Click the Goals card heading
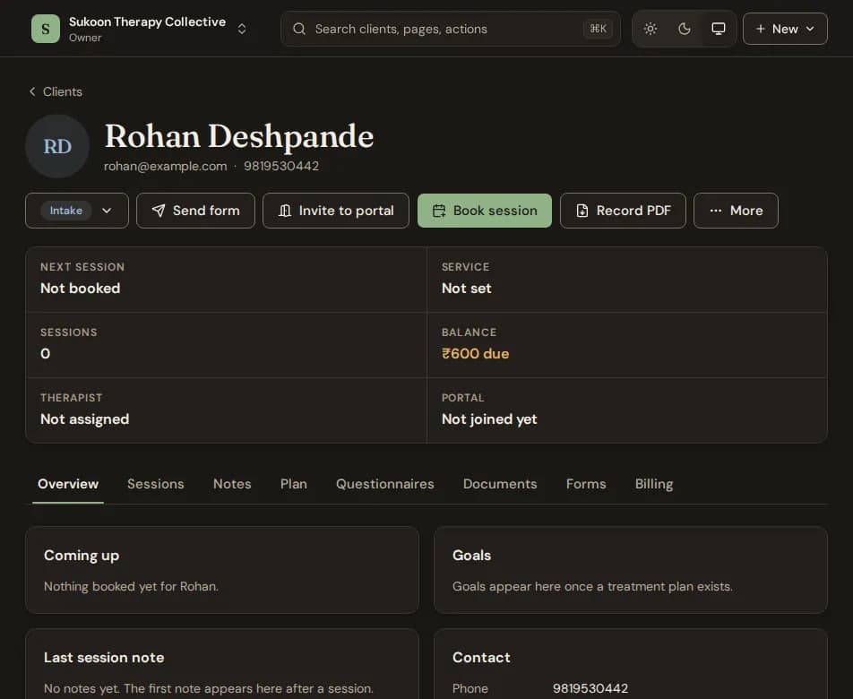This screenshot has height=699, width=853. pyautogui.click(x=471, y=556)
